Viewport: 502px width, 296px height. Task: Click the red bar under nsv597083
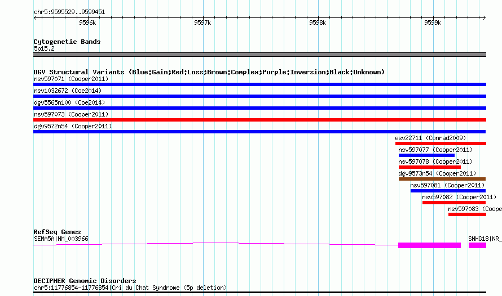point(467,214)
